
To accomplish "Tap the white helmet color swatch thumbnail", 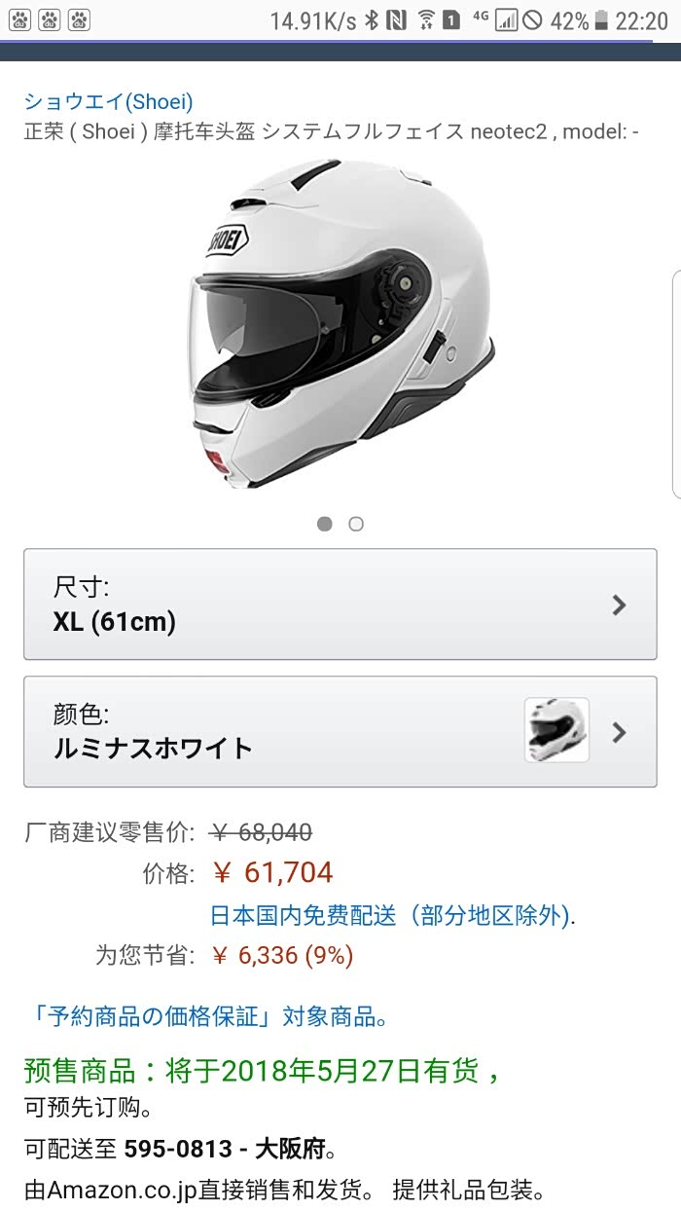I will (556, 730).
